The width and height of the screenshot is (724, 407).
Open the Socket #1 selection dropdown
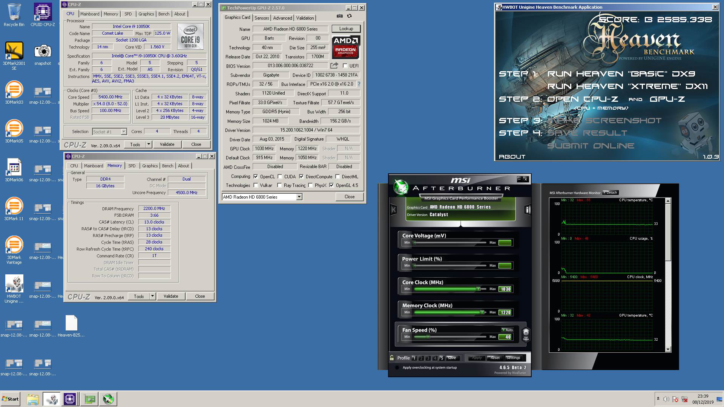click(124, 132)
